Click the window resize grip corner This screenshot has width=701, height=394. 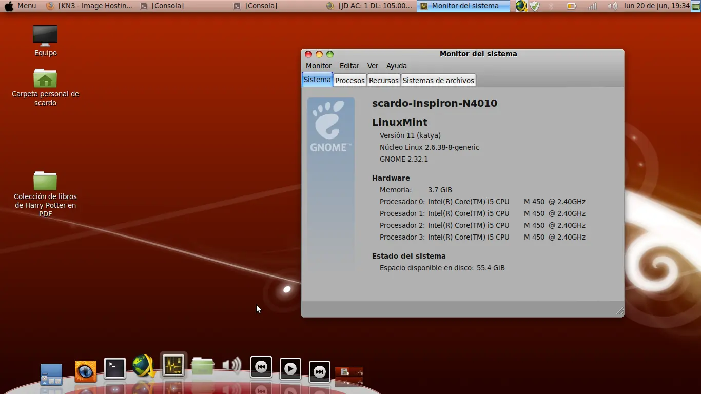click(620, 311)
